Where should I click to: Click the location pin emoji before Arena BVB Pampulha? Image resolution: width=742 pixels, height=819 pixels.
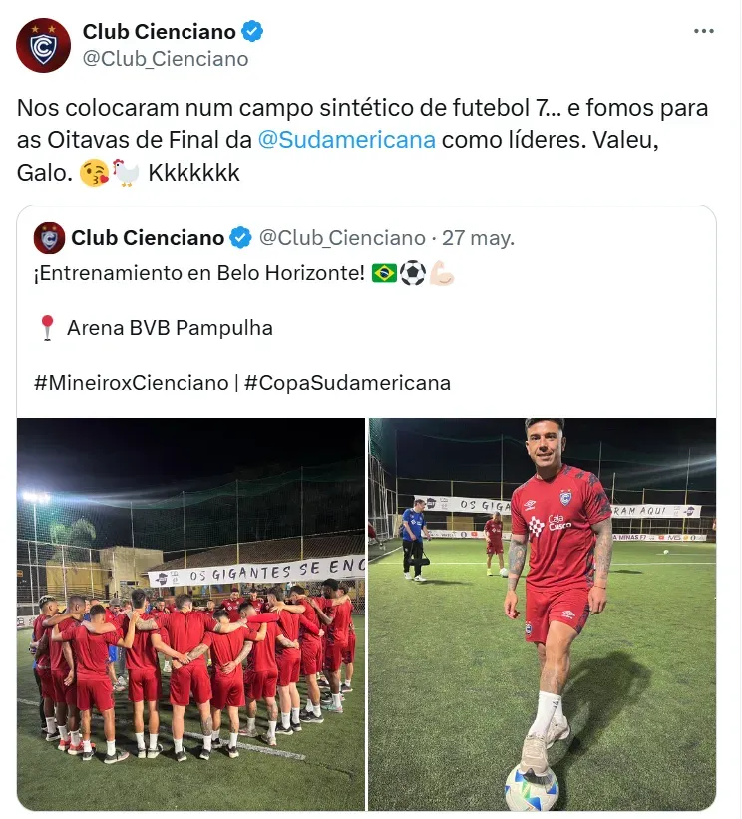(45, 326)
